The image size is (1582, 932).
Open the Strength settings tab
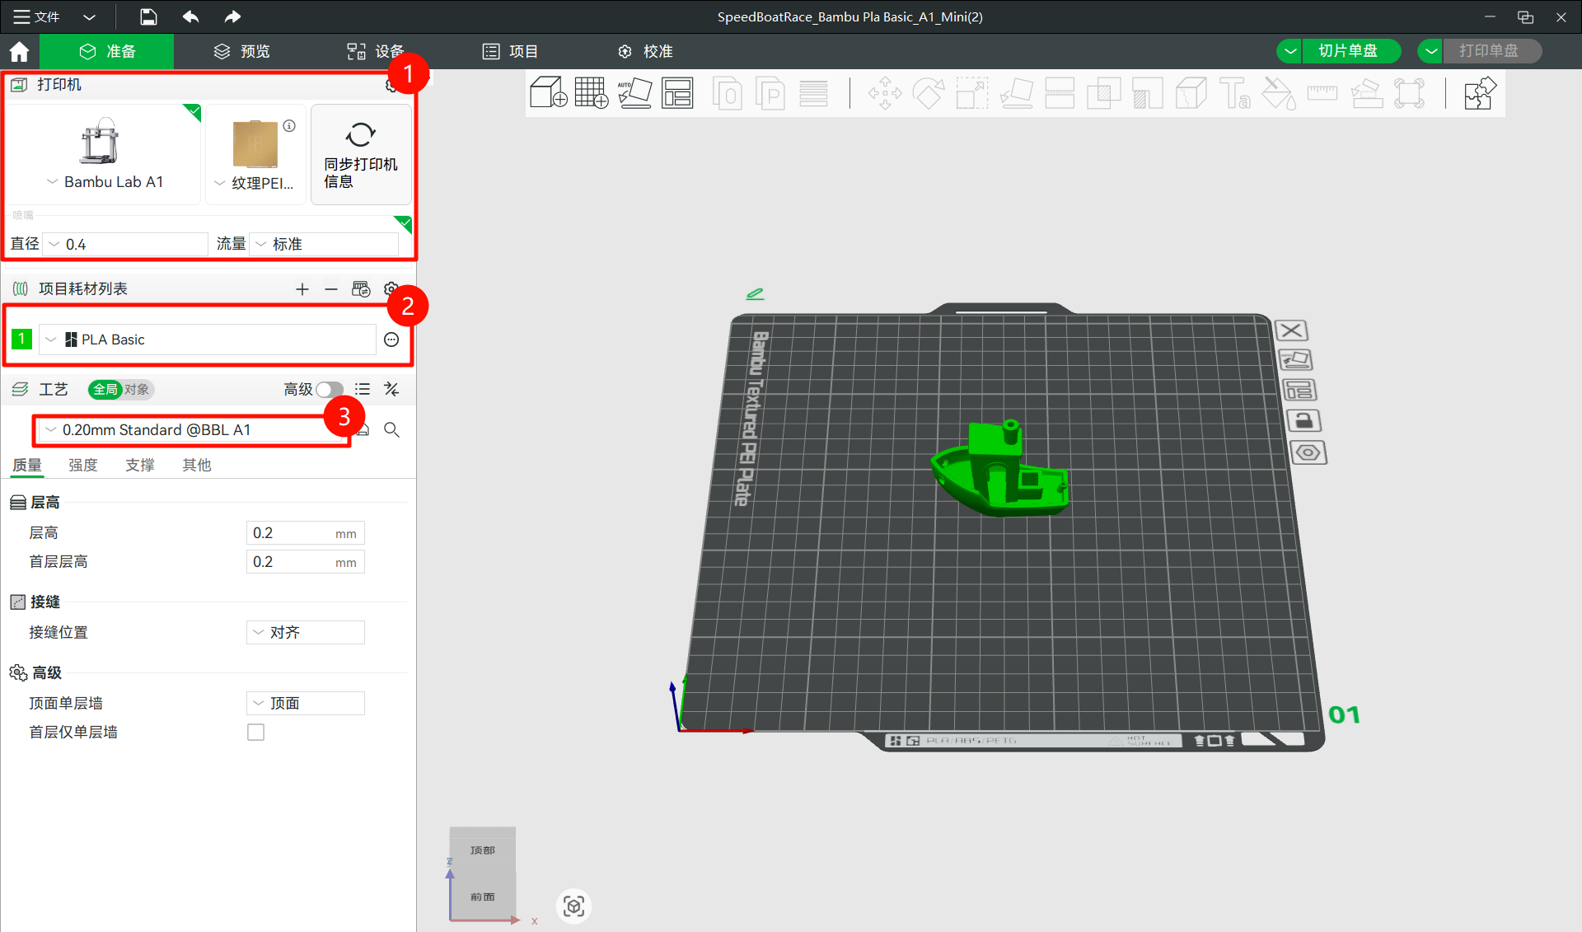pos(83,465)
